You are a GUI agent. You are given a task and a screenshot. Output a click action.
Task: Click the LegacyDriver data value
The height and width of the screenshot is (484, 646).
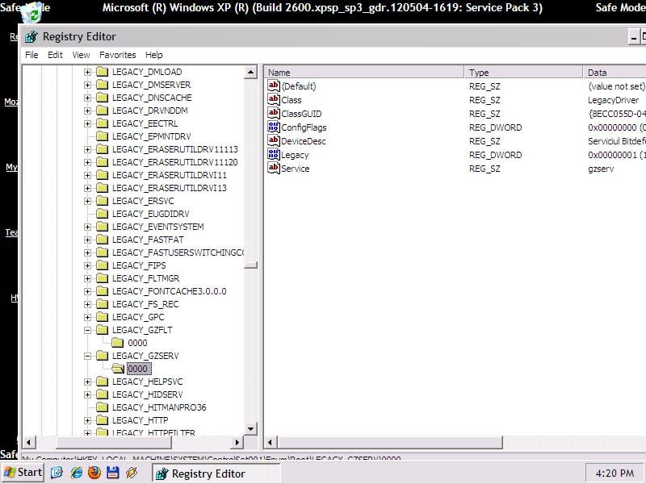pyautogui.click(x=613, y=100)
